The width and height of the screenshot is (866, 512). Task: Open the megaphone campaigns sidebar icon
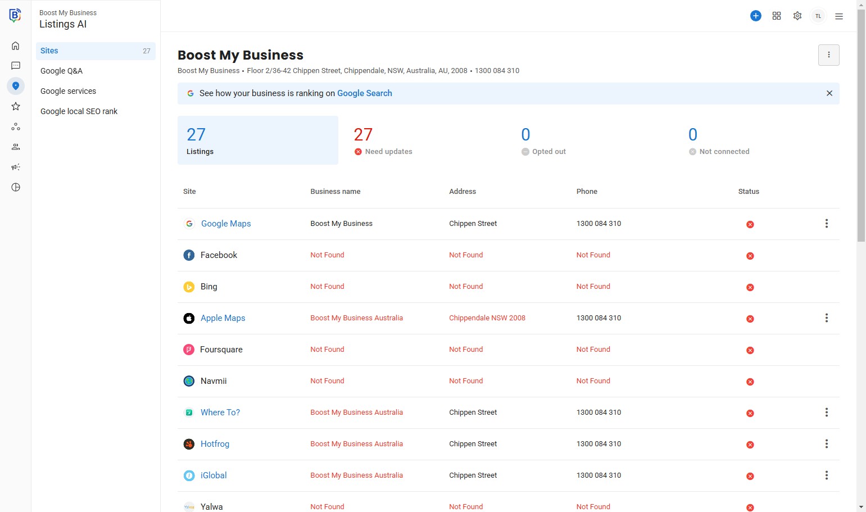pyautogui.click(x=16, y=167)
